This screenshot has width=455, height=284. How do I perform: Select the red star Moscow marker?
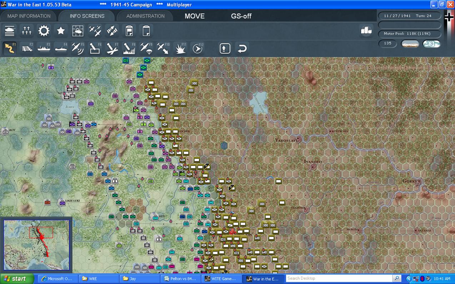click(232, 231)
